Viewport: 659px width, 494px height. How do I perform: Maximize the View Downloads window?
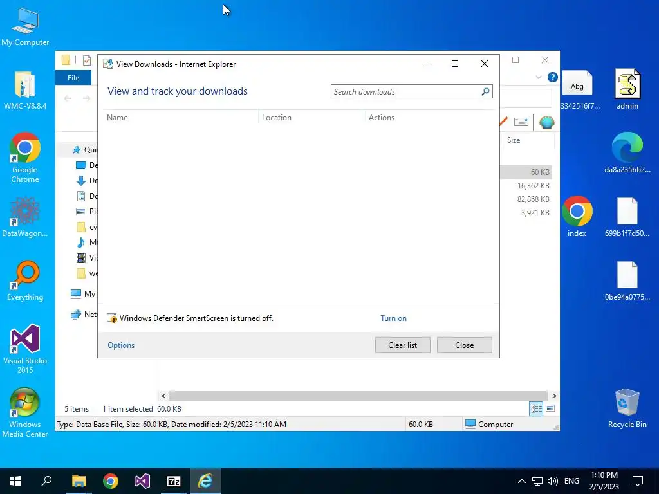pos(455,64)
